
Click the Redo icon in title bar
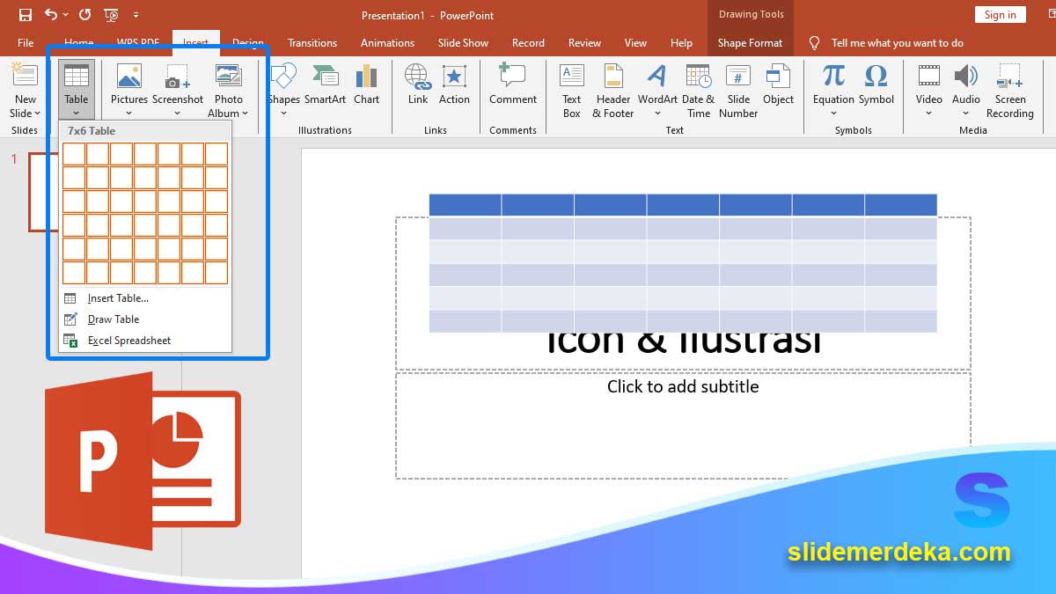(x=84, y=15)
